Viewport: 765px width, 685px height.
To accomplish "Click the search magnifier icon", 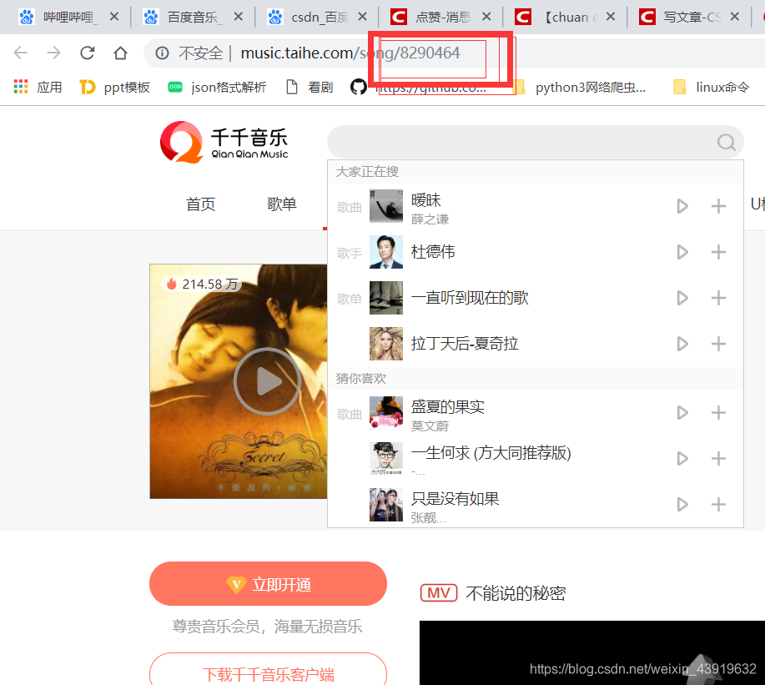I will [727, 142].
